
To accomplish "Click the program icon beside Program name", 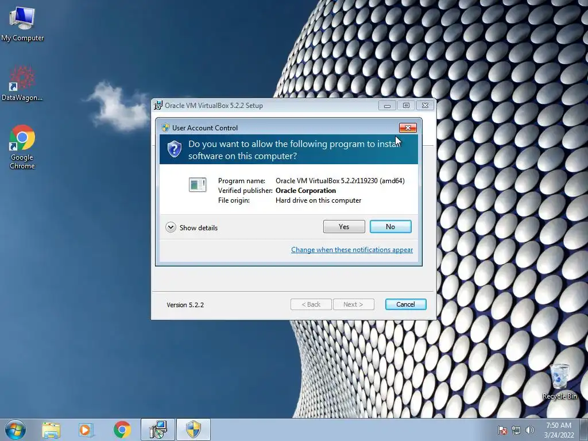I will point(198,184).
